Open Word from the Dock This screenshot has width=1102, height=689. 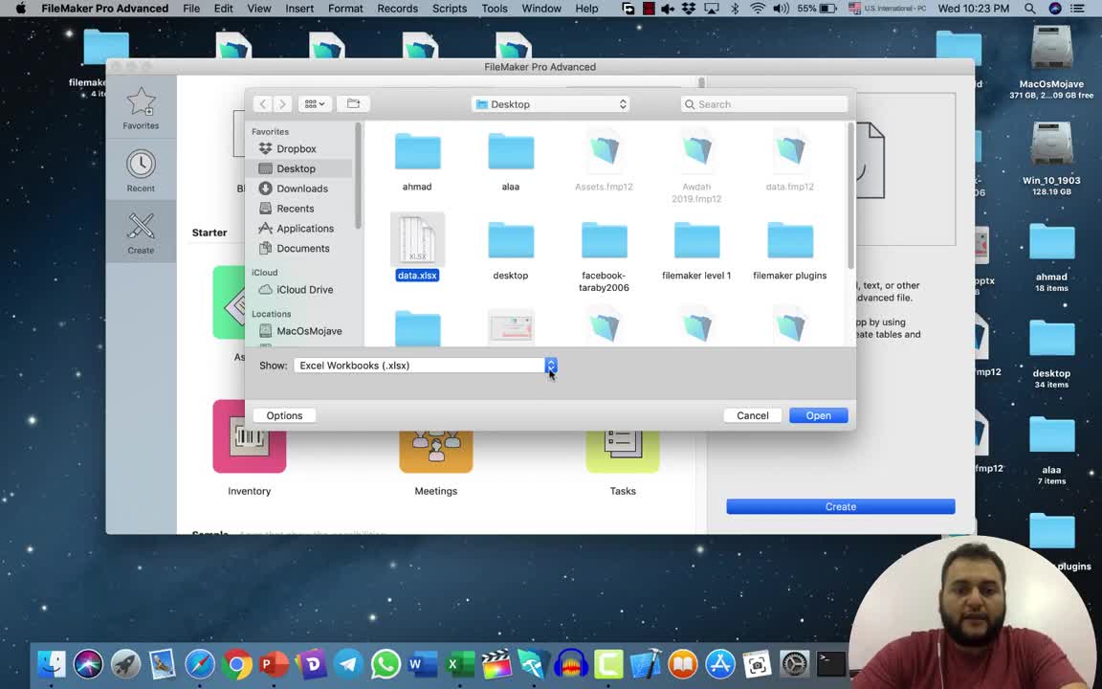click(421, 664)
